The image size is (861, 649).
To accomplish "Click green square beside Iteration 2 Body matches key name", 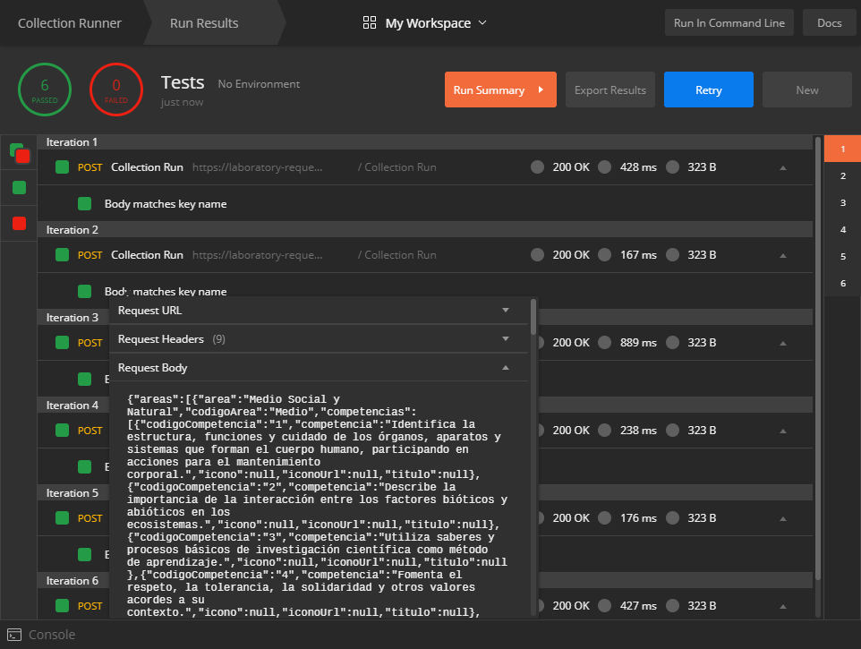I will pyautogui.click(x=84, y=291).
